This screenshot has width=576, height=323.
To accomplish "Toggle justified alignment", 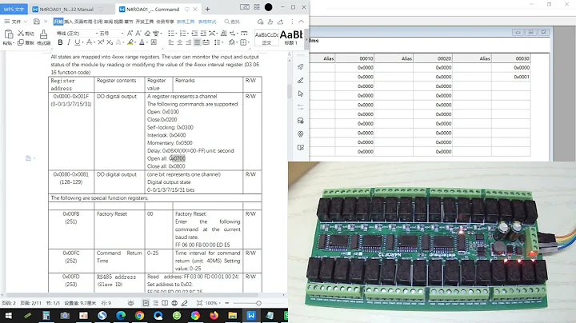I will tap(198, 42).
